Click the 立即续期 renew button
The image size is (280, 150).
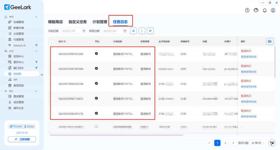tap(22, 139)
